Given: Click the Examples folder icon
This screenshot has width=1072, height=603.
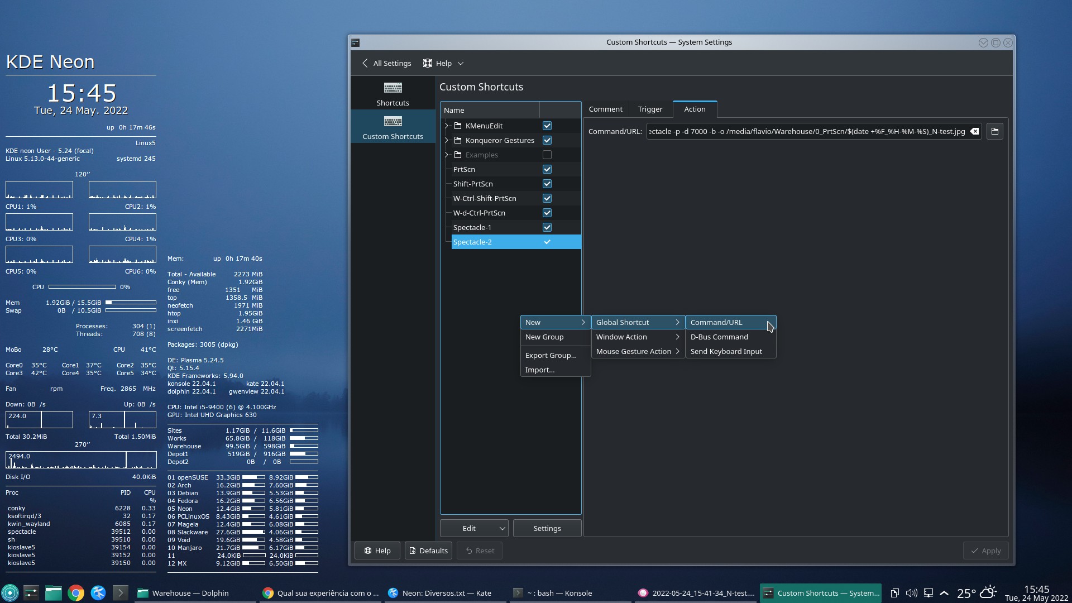Looking at the screenshot, I should tap(458, 155).
